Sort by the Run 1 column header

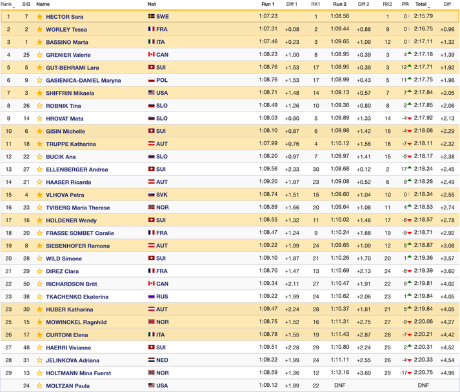click(x=268, y=4)
